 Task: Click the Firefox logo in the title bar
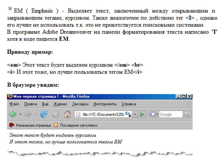click(10, 96)
